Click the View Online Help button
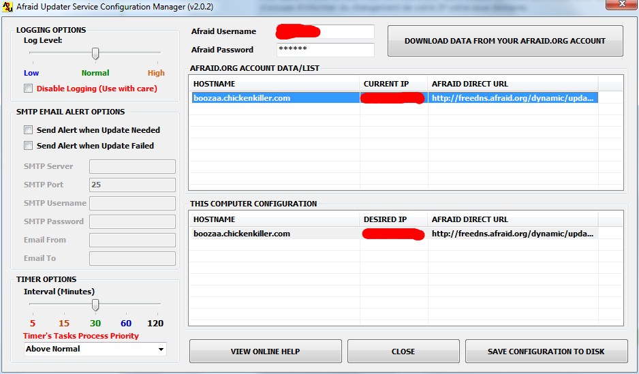Viewport: 639px width, 374px height. [x=265, y=352]
